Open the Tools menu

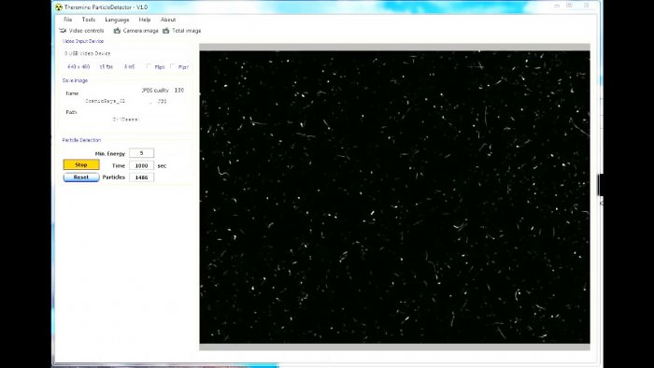[89, 20]
